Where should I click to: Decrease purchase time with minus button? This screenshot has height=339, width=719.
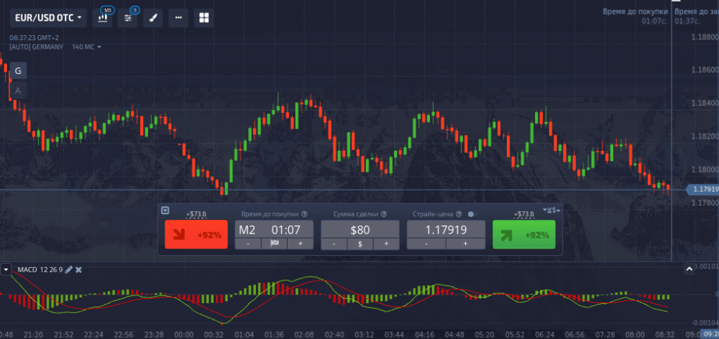point(248,244)
